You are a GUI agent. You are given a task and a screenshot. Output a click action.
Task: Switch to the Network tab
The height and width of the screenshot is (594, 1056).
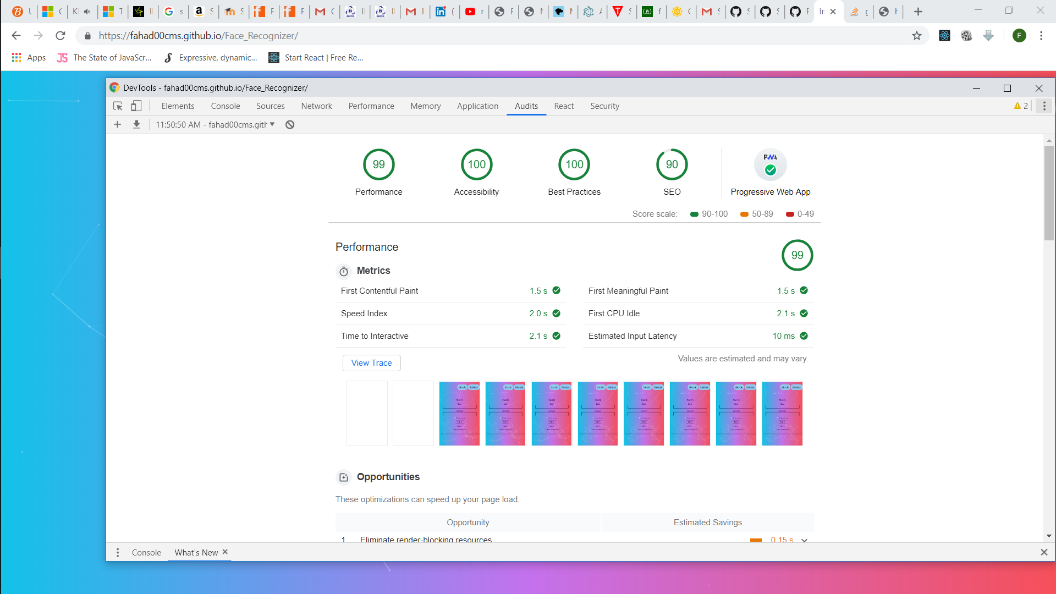pyautogui.click(x=316, y=106)
